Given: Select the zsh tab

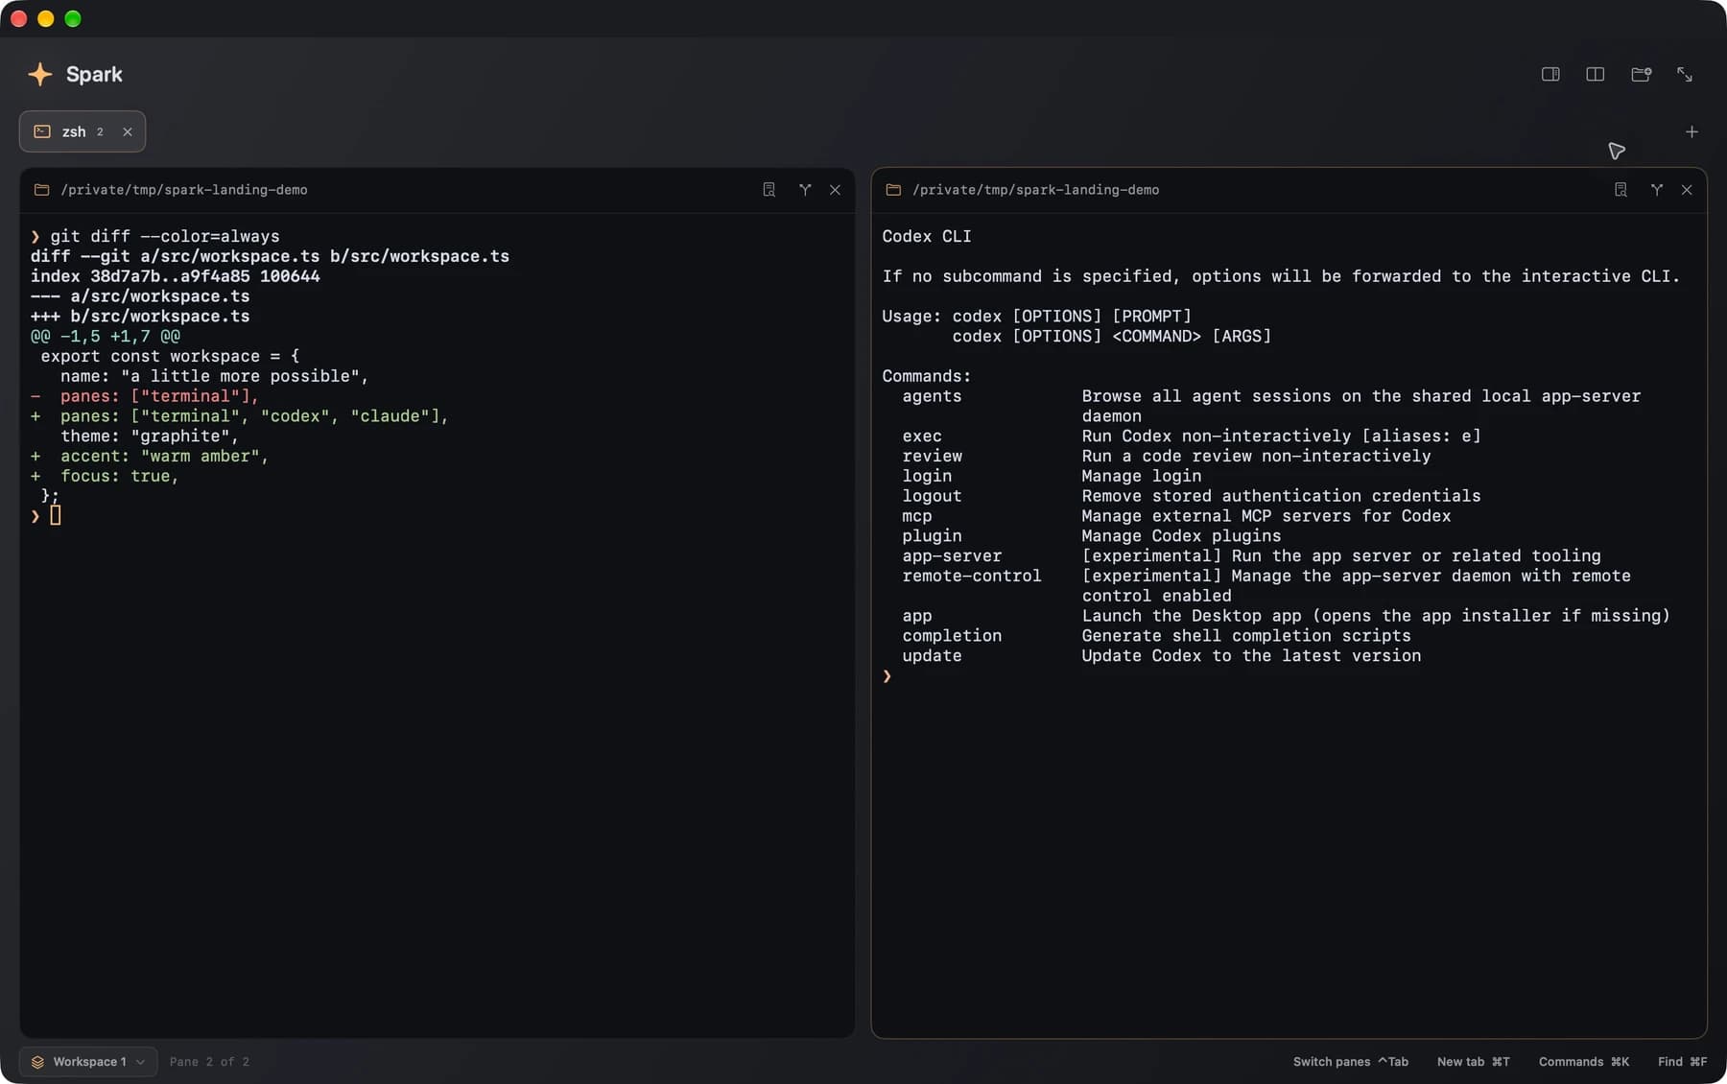Looking at the screenshot, I should 83,131.
